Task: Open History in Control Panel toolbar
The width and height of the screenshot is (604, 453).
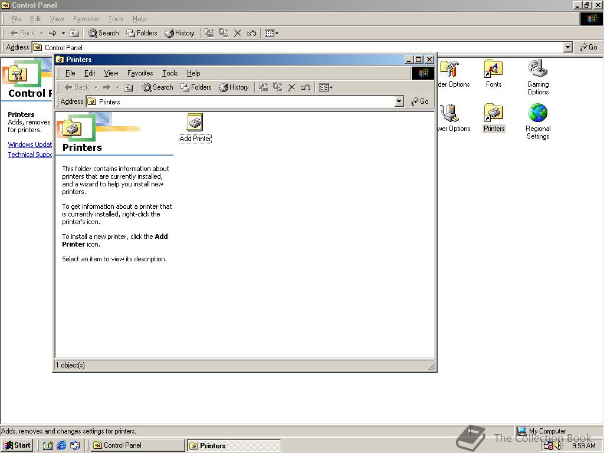Action: [179, 33]
